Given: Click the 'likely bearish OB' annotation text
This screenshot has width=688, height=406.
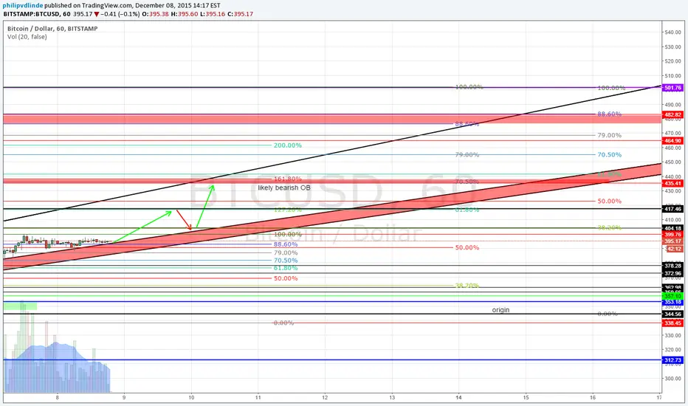Looking at the screenshot, I should [x=284, y=187].
